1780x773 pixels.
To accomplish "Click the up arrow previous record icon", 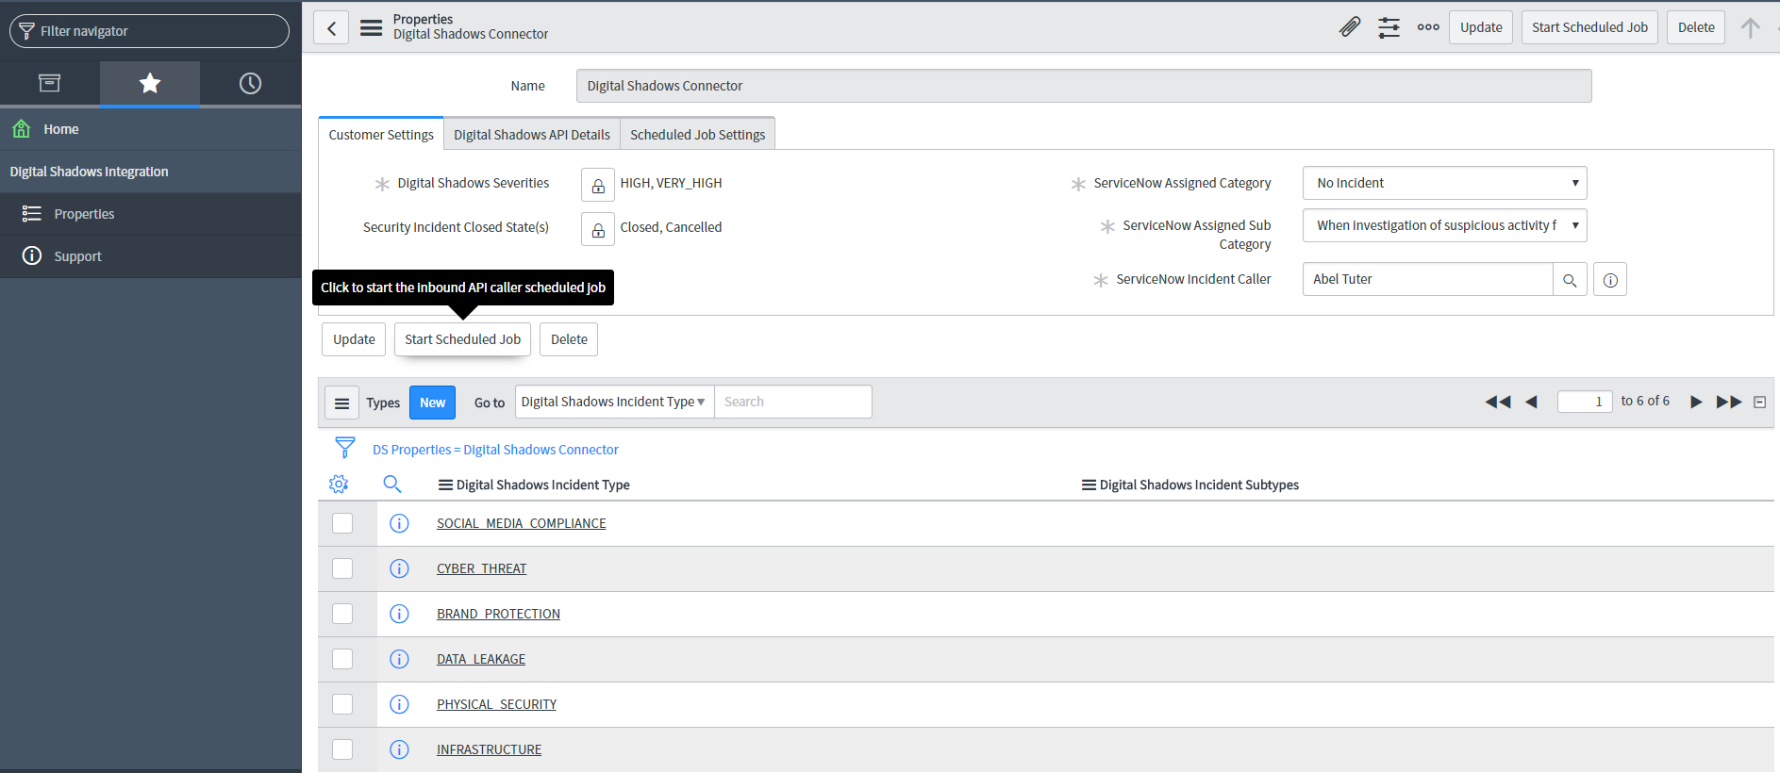I will tap(1750, 27).
